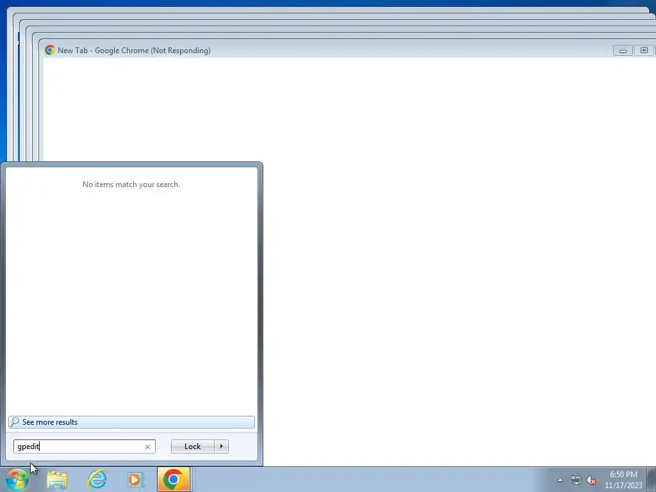Restore down the Chrome window
The width and height of the screenshot is (656, 492).
[x=644, y=51]
